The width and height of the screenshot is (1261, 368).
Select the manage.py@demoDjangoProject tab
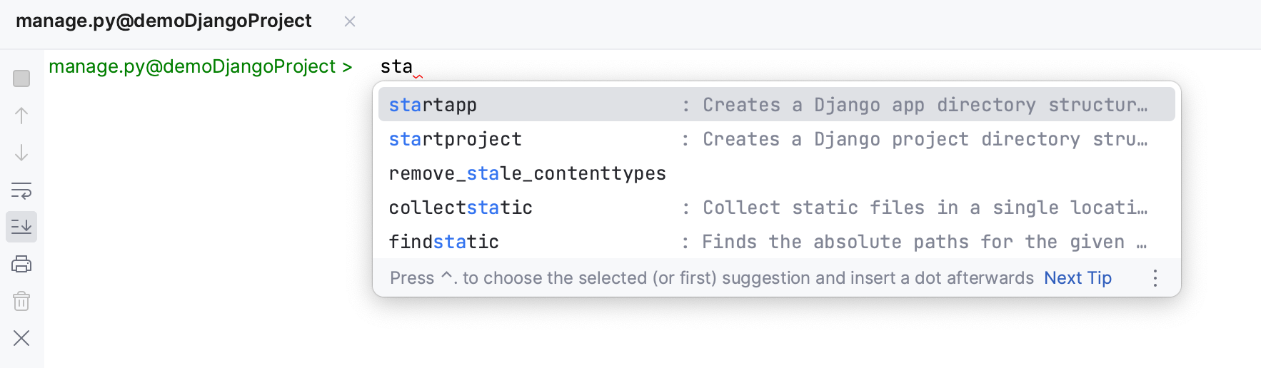[164, 21]
